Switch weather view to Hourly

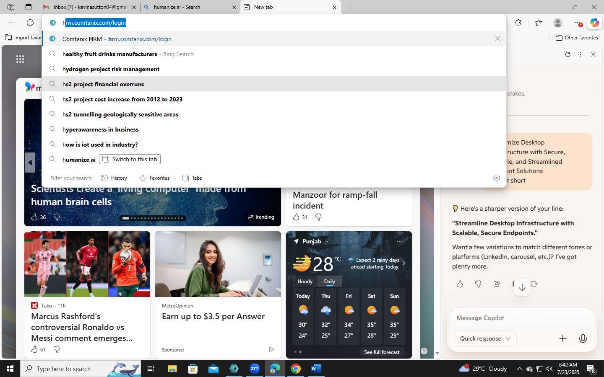tap(305, 281)
